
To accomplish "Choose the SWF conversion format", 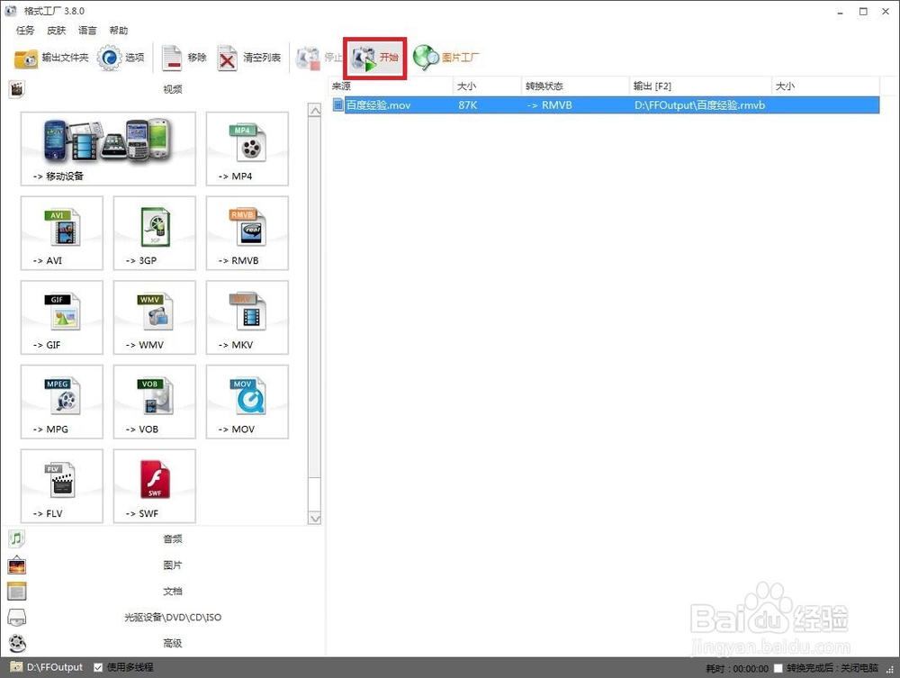I will point(155,486).
